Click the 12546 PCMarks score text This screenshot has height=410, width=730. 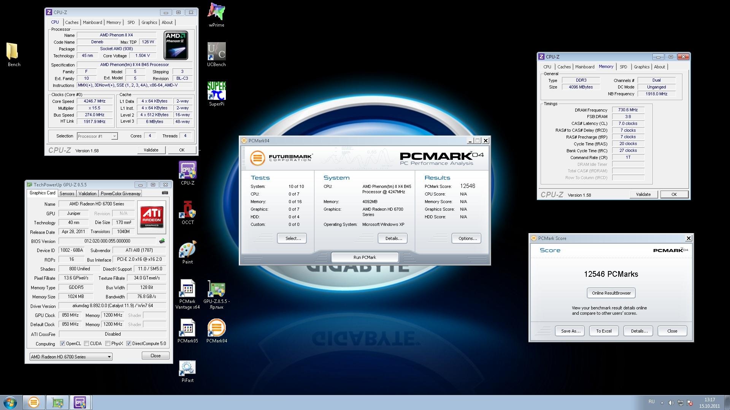[611, 274]
